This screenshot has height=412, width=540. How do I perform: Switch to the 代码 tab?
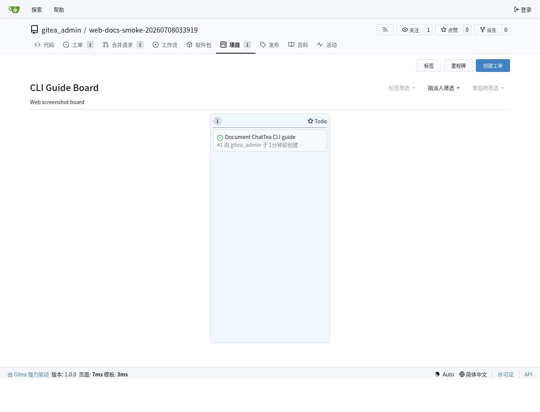[44, 45]
